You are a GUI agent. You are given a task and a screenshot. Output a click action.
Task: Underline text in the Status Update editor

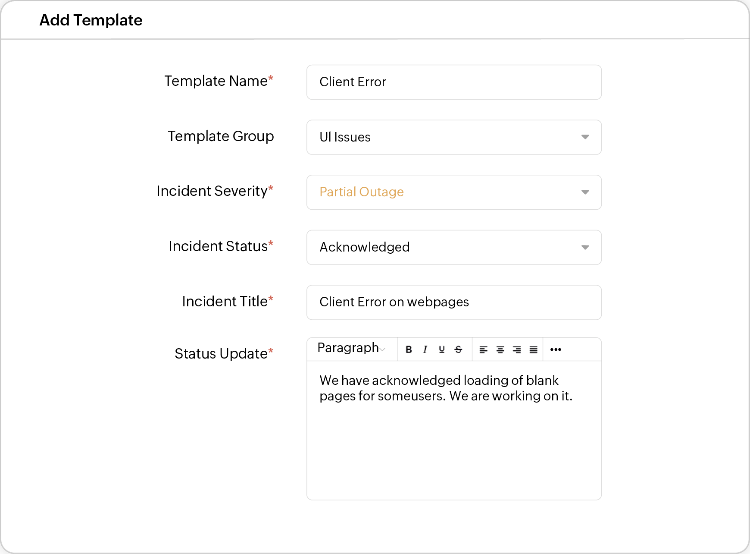441,349
